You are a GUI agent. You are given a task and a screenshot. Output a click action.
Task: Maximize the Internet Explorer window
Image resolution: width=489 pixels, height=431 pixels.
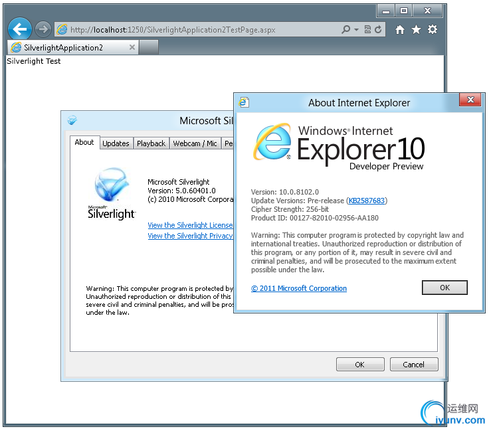click(404, 11)
